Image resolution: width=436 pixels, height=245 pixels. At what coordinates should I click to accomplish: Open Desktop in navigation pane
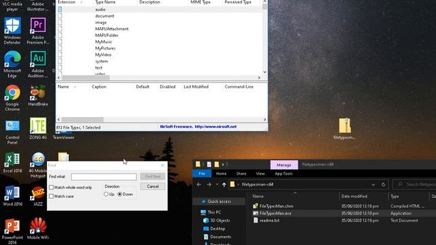point(217,229)
